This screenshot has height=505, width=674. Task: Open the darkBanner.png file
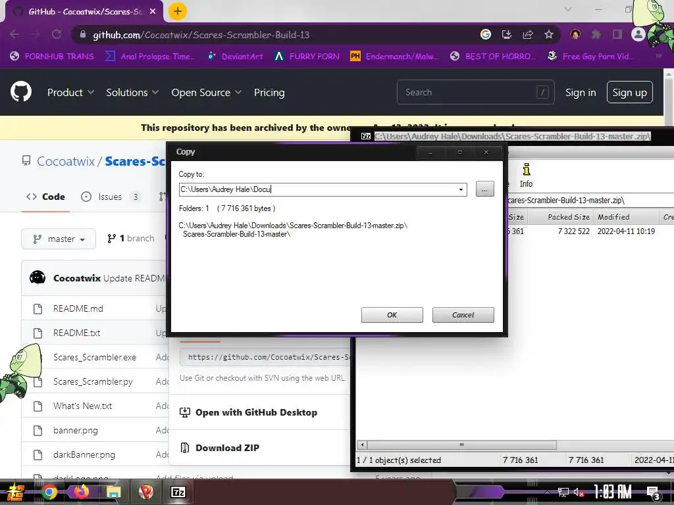(84, 454)
